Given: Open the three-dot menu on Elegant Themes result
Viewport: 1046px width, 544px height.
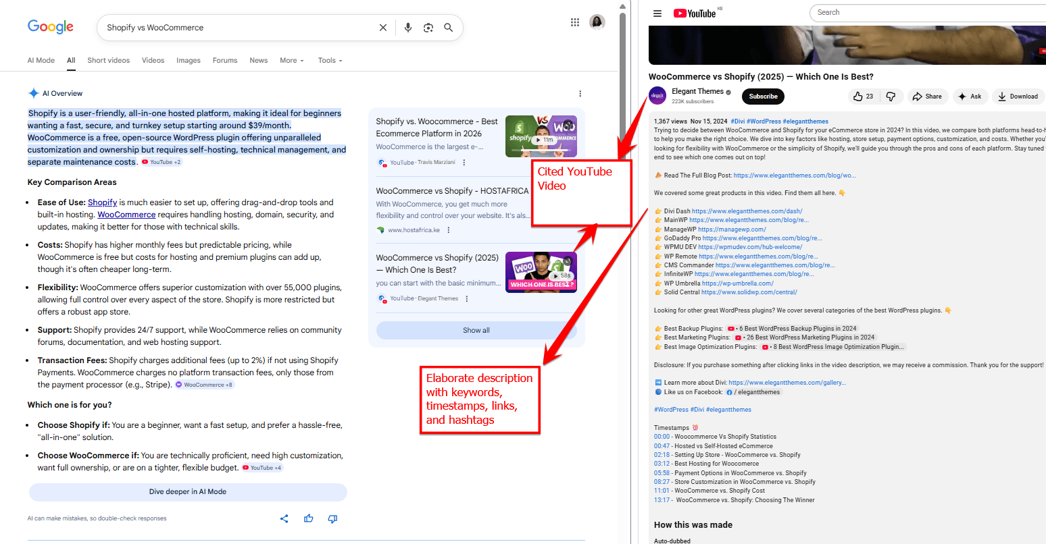Looking at the screenshot, I should coord(467,298).
